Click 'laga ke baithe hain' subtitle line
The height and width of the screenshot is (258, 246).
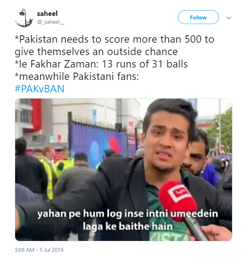point(128,226)
